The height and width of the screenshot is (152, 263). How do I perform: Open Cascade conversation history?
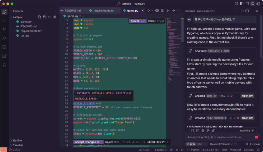pyautogui.click(x=242, y=11)
